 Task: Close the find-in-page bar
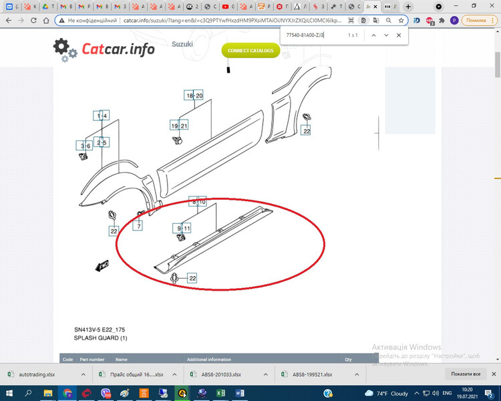(400, 35)
